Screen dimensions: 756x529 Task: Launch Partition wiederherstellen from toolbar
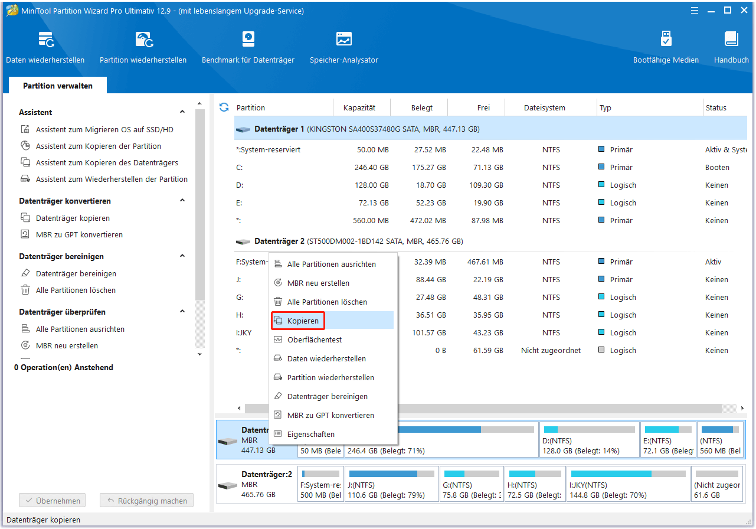coord(143,47)
